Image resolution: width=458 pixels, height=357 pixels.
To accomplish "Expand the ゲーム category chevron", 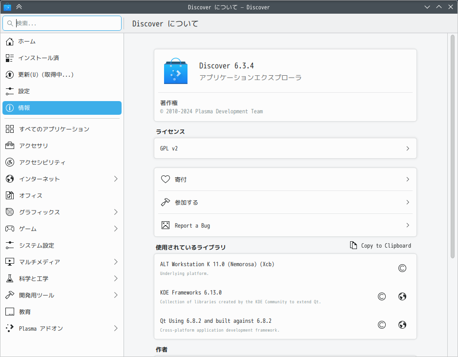I will (x=116, y=229).
